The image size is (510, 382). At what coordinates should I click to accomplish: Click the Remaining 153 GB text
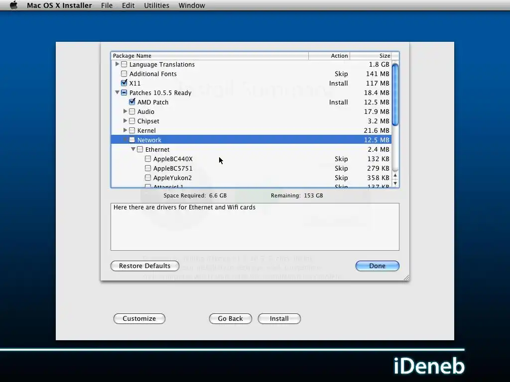coord(297,195)
